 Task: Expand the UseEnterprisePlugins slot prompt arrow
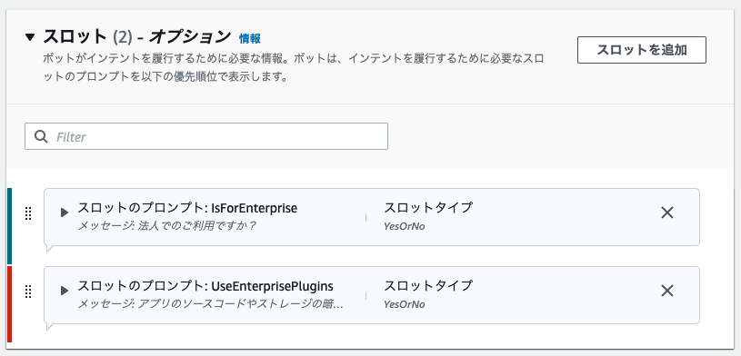[x=65, y=291]
